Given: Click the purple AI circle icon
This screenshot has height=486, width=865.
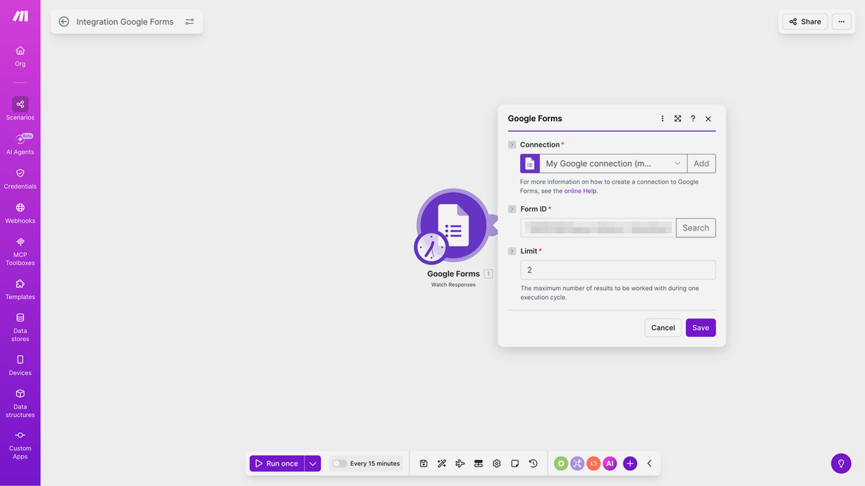Looking at the screenshot, I should click(x=610, y=464).
